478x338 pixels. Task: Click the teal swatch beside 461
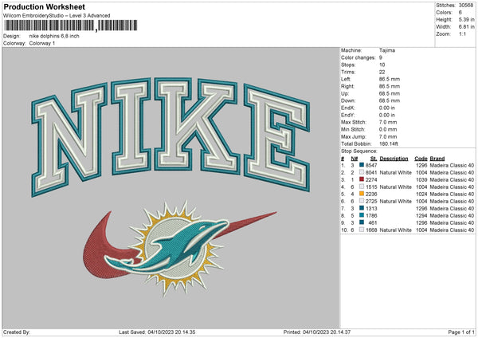tap(362, 222)
